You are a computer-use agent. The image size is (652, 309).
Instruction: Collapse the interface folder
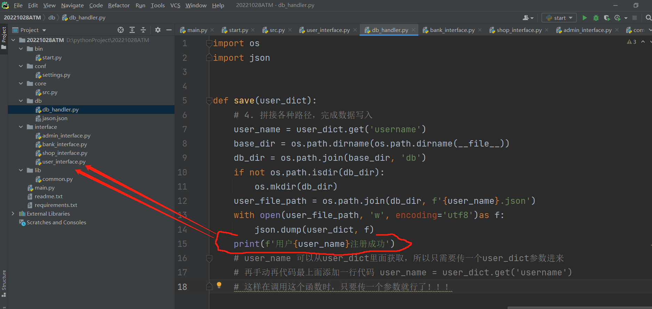[21, 127]
